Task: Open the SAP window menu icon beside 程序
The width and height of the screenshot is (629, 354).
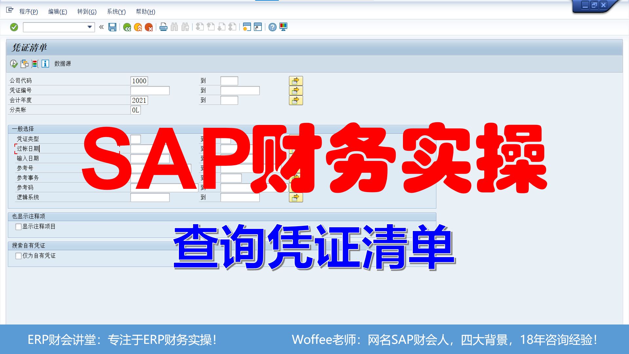Action: (x=10, y=10)
